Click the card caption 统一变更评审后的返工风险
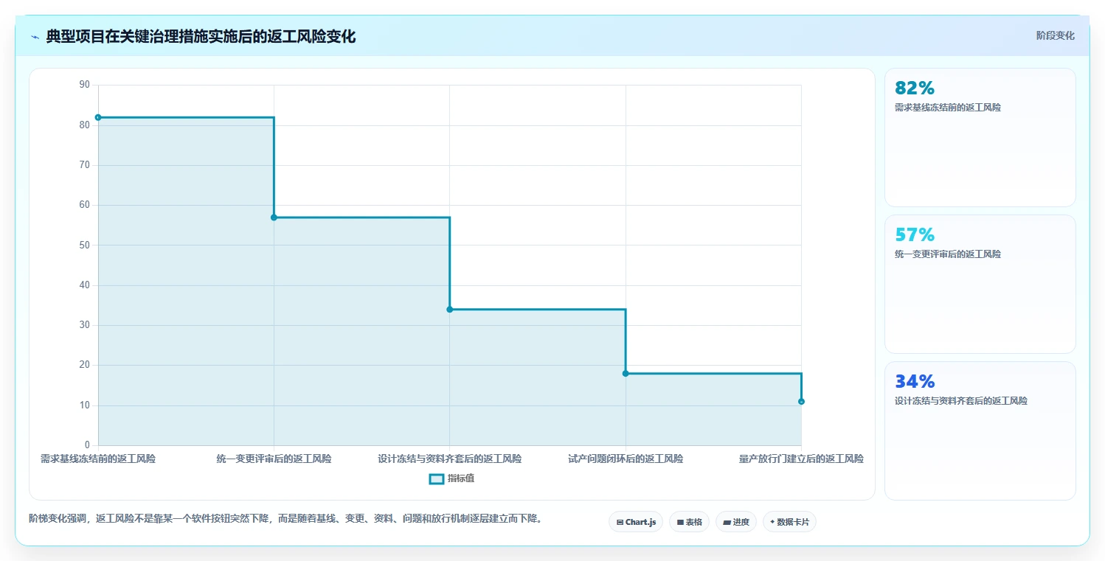The image size is (1105, 561). coord(948,254)
